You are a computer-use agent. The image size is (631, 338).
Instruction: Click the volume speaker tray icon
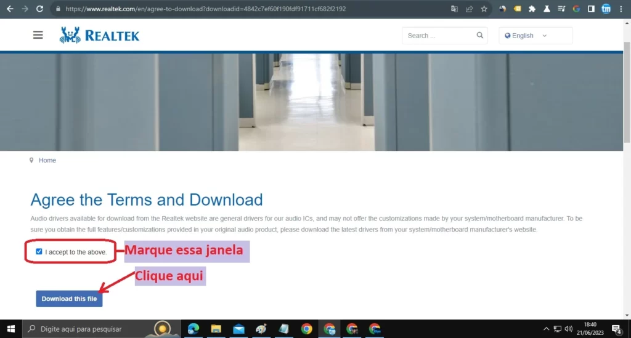568,329
